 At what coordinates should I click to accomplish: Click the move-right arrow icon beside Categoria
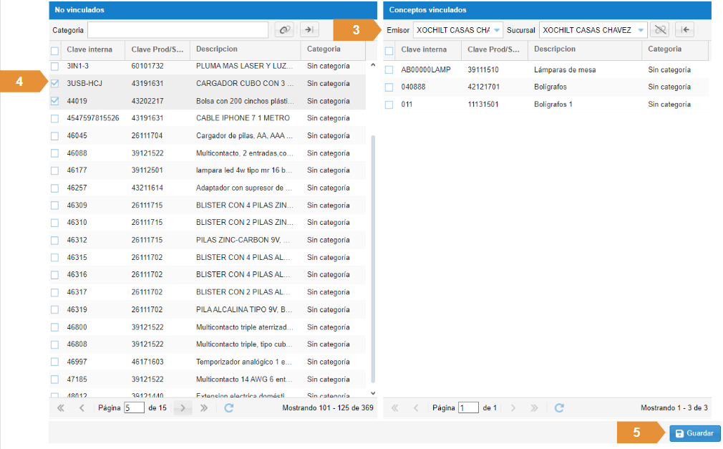pyautogui.click(x=309, y=29)
